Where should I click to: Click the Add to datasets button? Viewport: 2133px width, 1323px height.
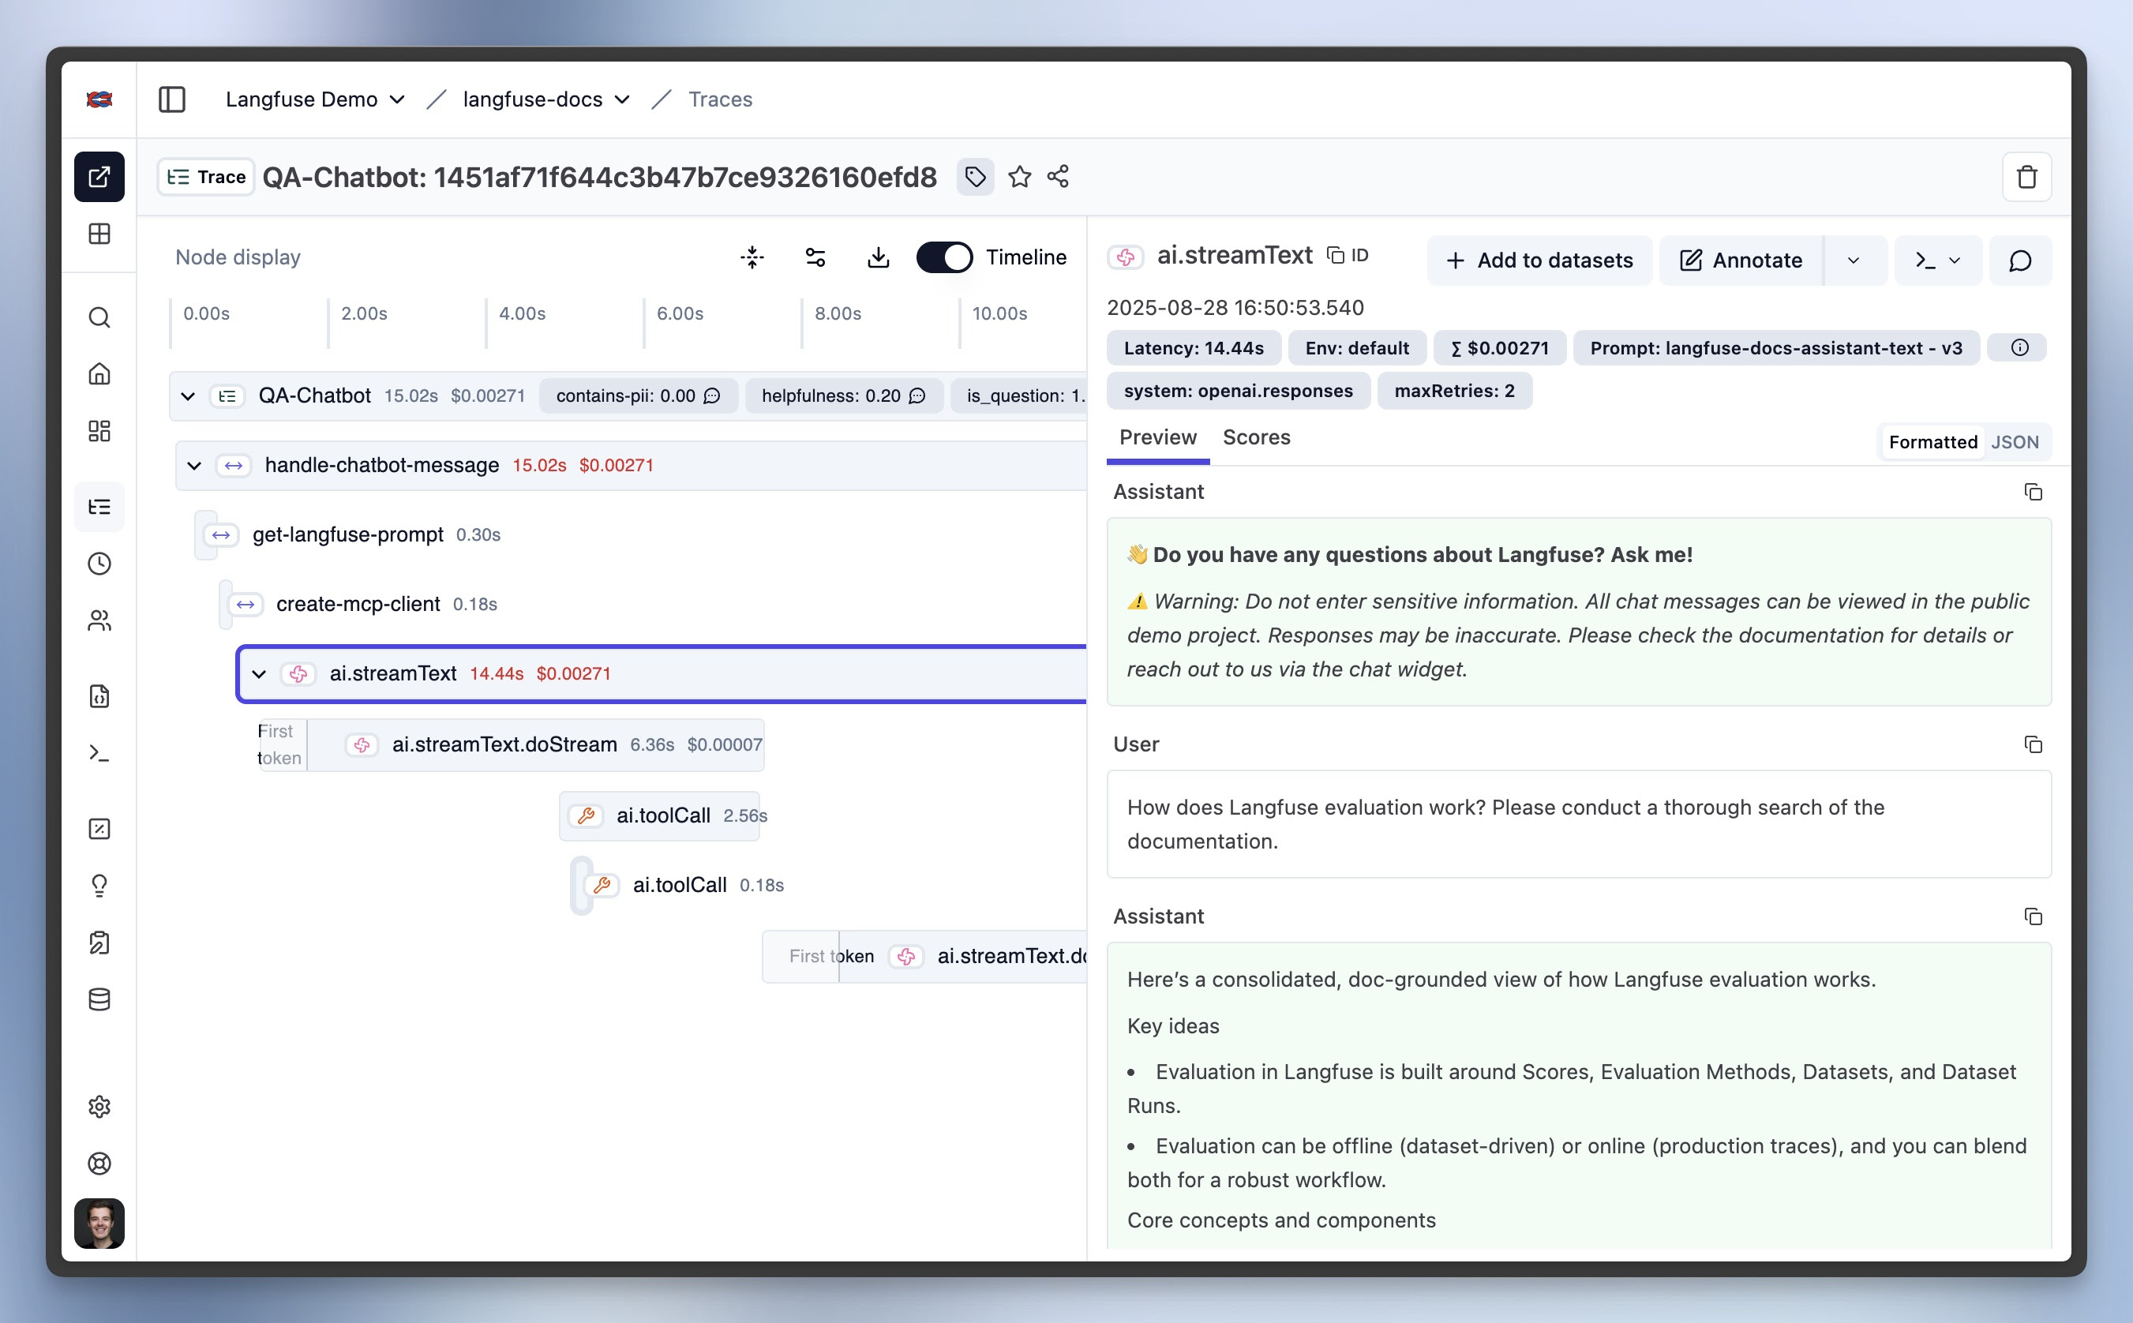pyautogui.click(x=1538, y=260)
